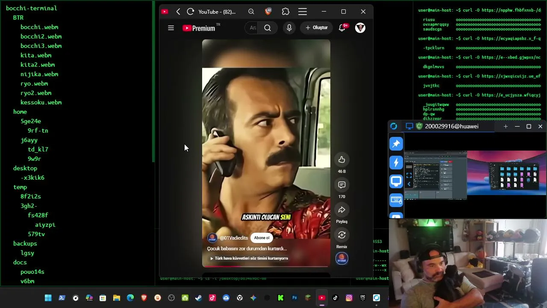Viewport: 547px width, 308px height.
Task: Open the Short's sound thumbnail
Action: (342, 258)
